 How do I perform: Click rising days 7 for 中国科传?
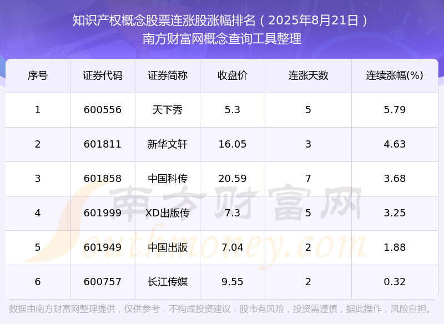point(308,179)
